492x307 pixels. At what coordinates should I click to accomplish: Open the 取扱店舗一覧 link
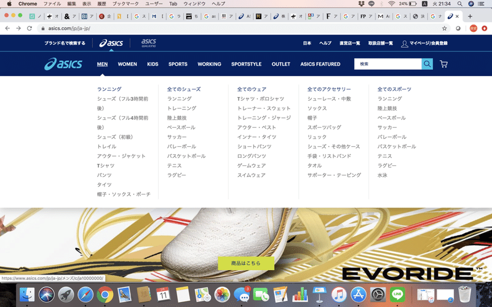(x=380, y=43)
